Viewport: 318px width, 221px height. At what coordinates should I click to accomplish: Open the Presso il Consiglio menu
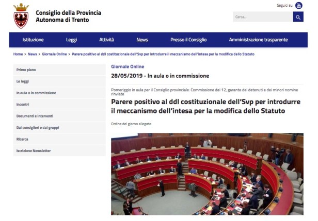[188, 40]
